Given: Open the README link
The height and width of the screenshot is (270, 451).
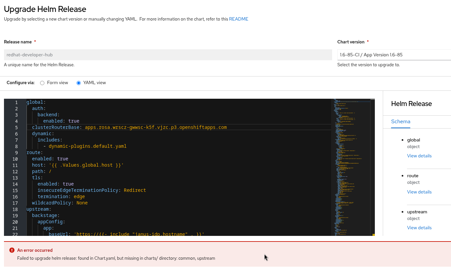Looking at the screenshot, I should point(238,19).
